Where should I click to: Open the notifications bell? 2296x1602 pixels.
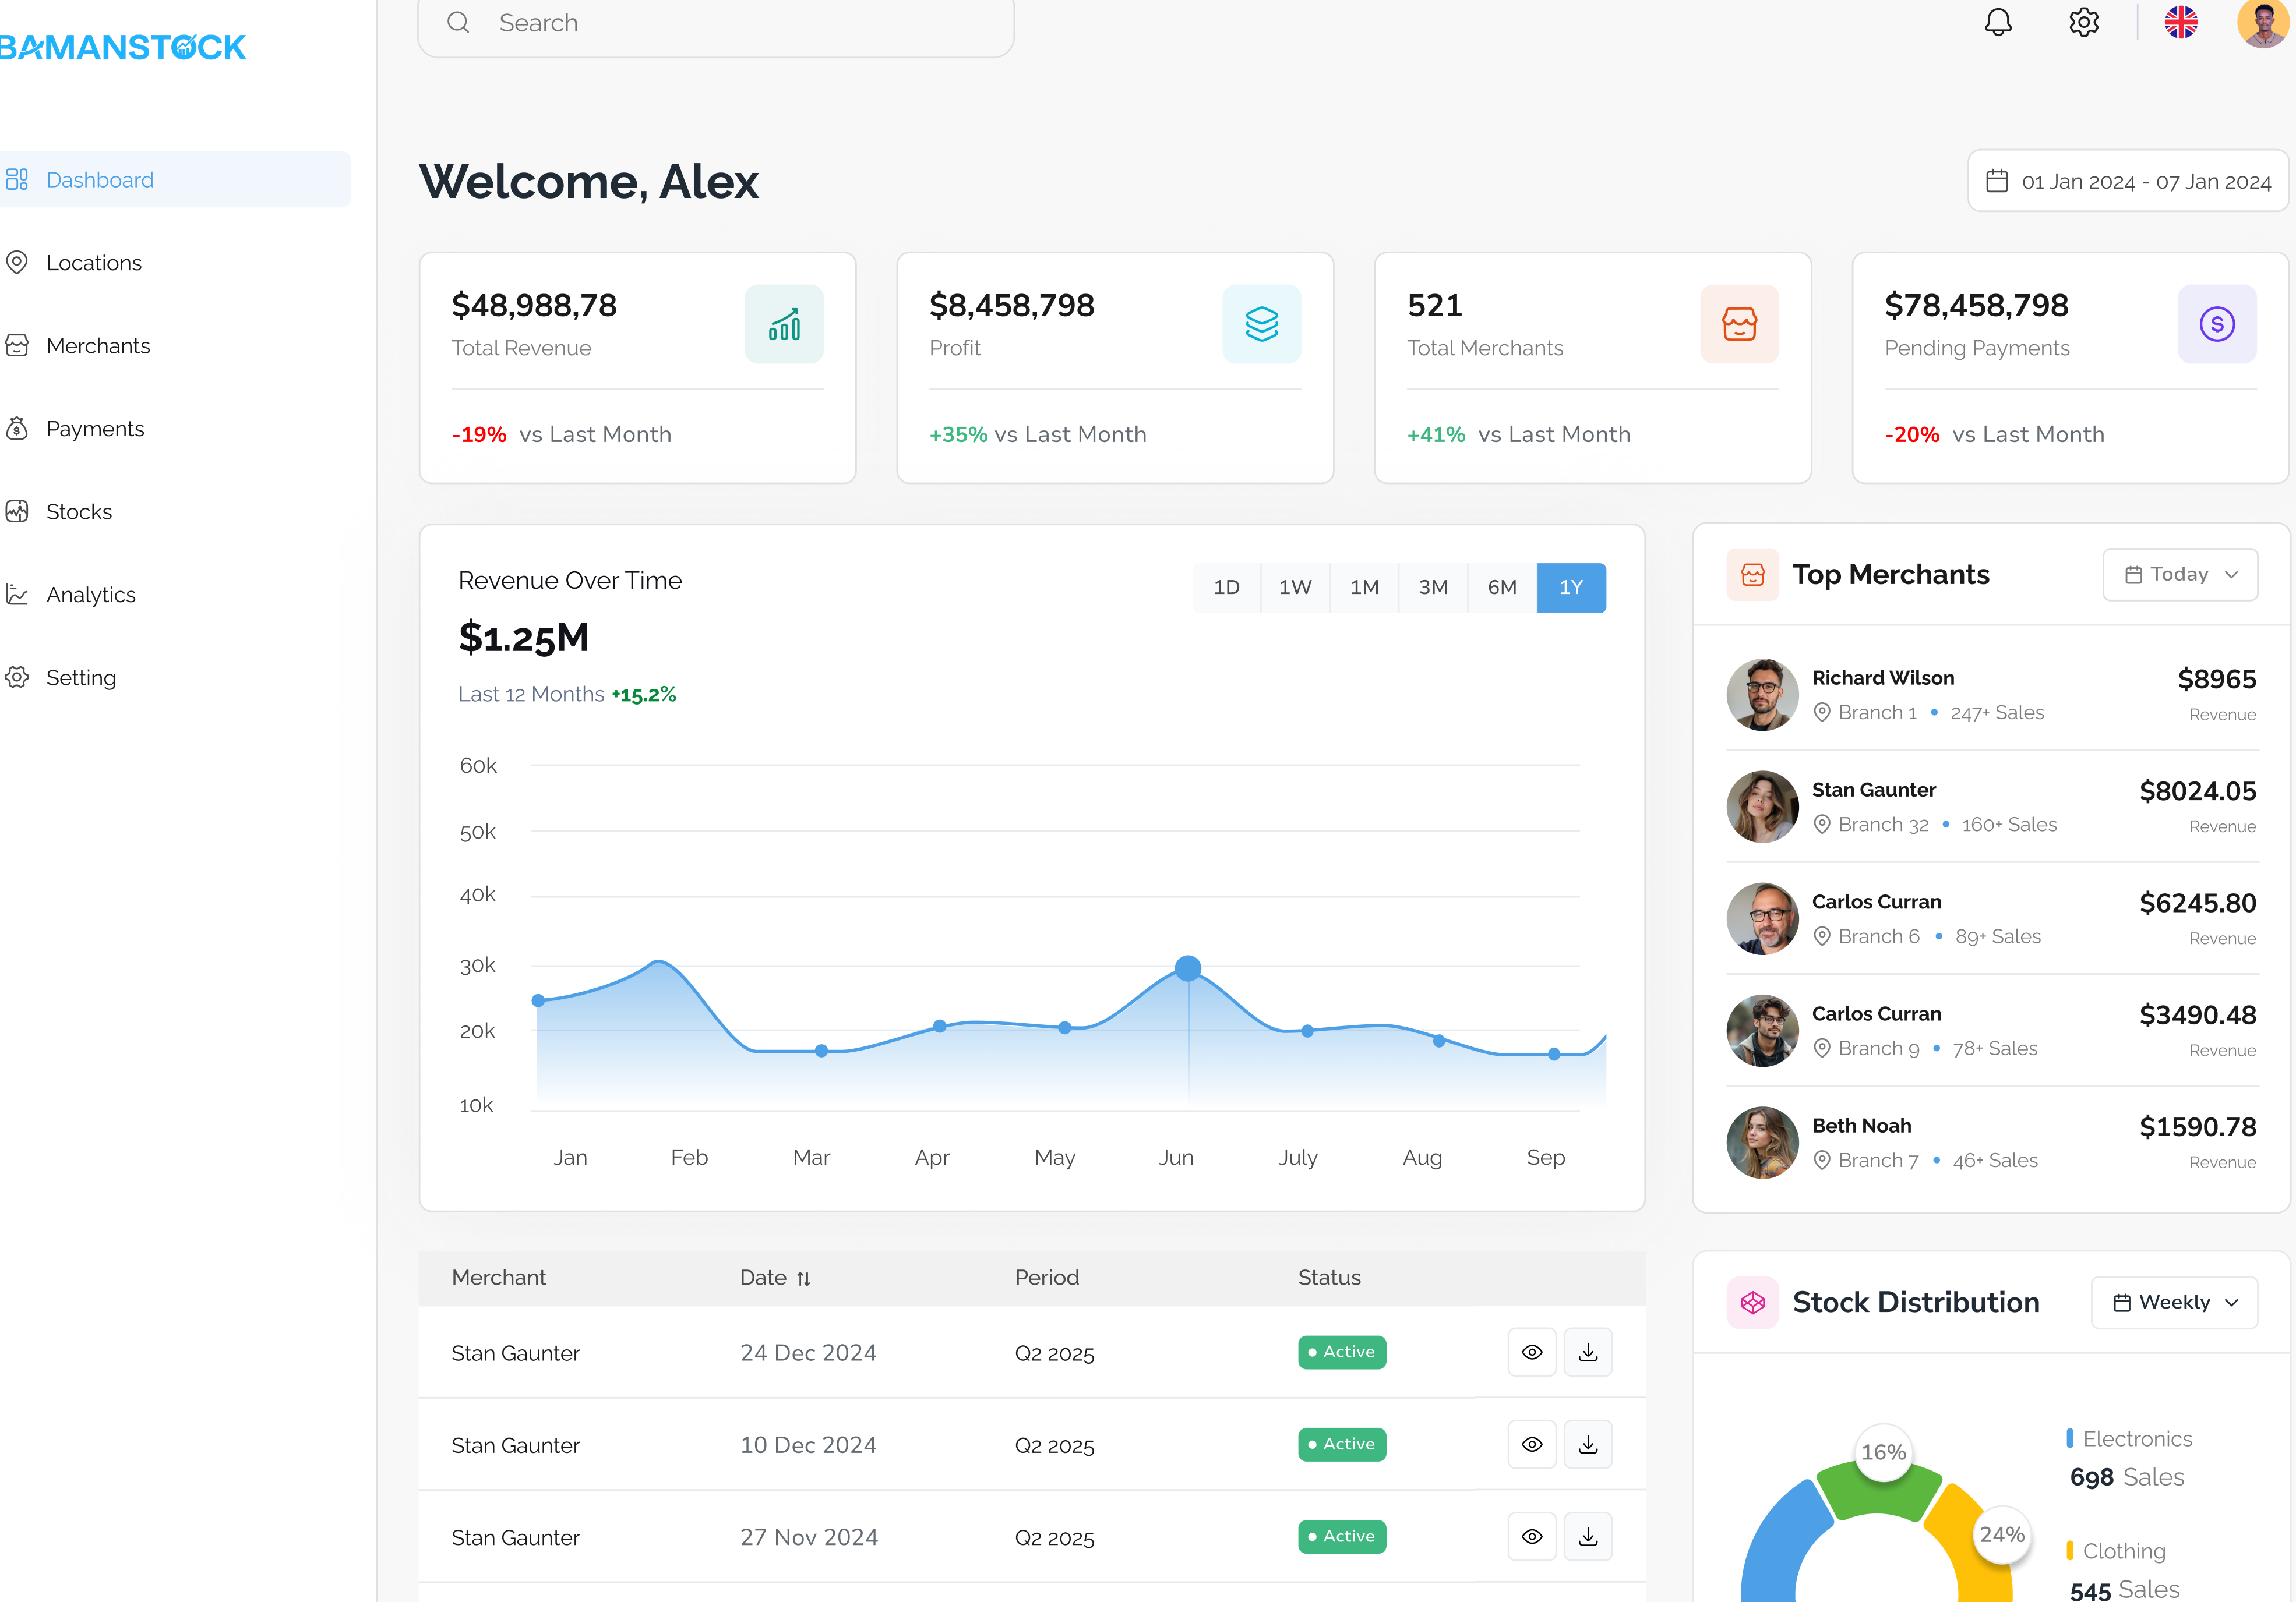point(1997,22)
